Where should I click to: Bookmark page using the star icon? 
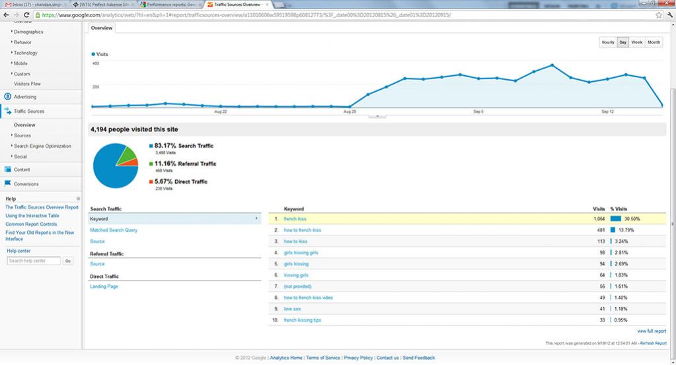(x=659, y=15)
